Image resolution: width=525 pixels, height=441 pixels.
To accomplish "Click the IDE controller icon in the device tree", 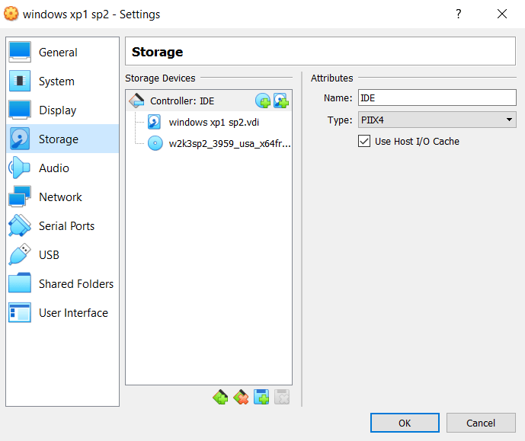I will [x=137, y=101].
